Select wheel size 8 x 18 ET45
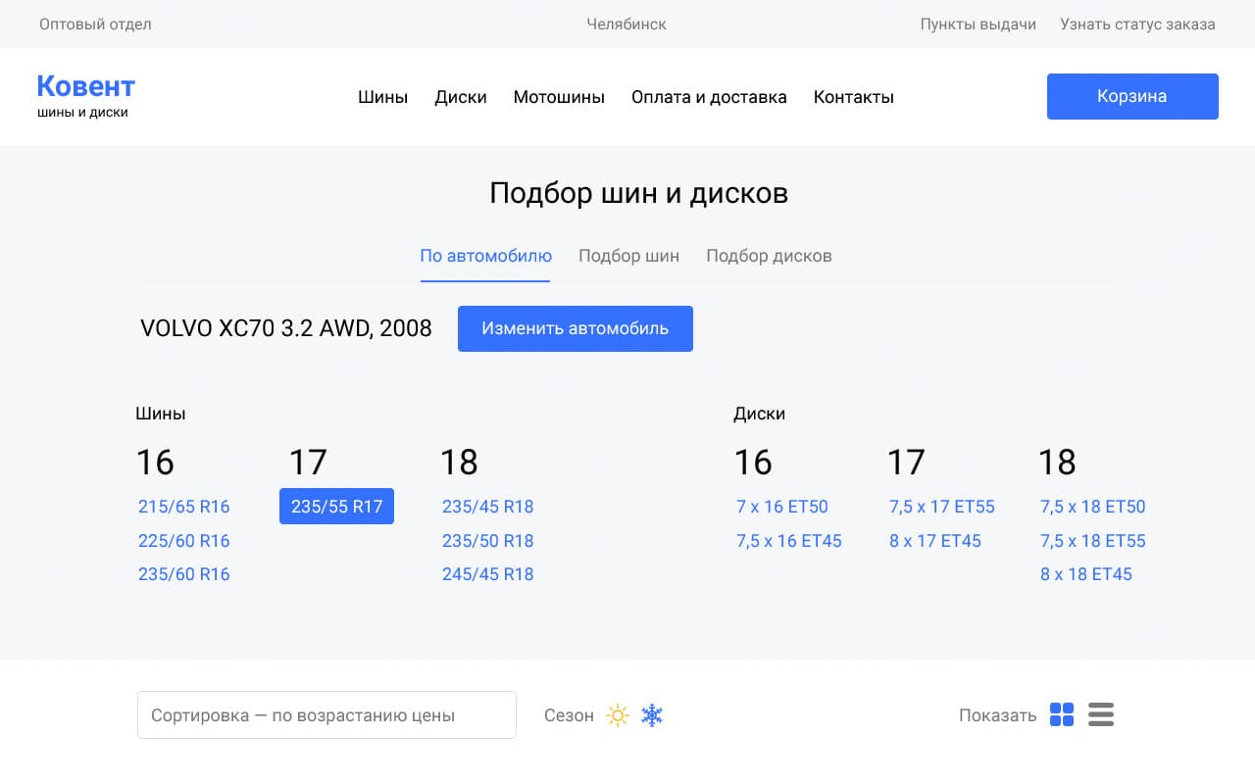This screenshot has width=1255, height=784. (x=1086, y=574)
